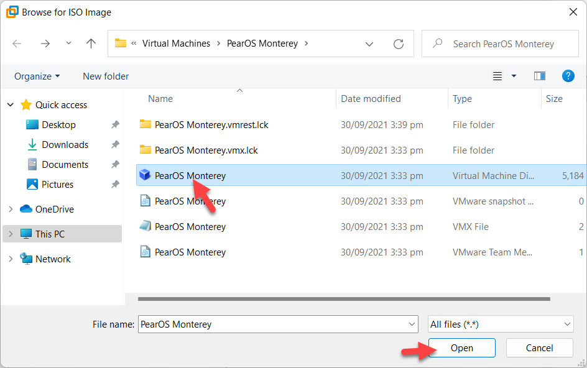Click the Cancel button
This screenshot has width=587, height=368.
tap(540, 347)
